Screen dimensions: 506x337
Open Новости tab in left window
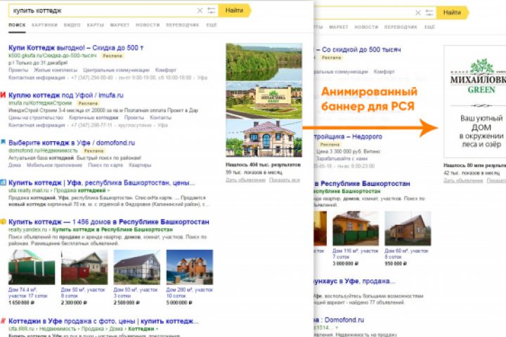(148, 25)
